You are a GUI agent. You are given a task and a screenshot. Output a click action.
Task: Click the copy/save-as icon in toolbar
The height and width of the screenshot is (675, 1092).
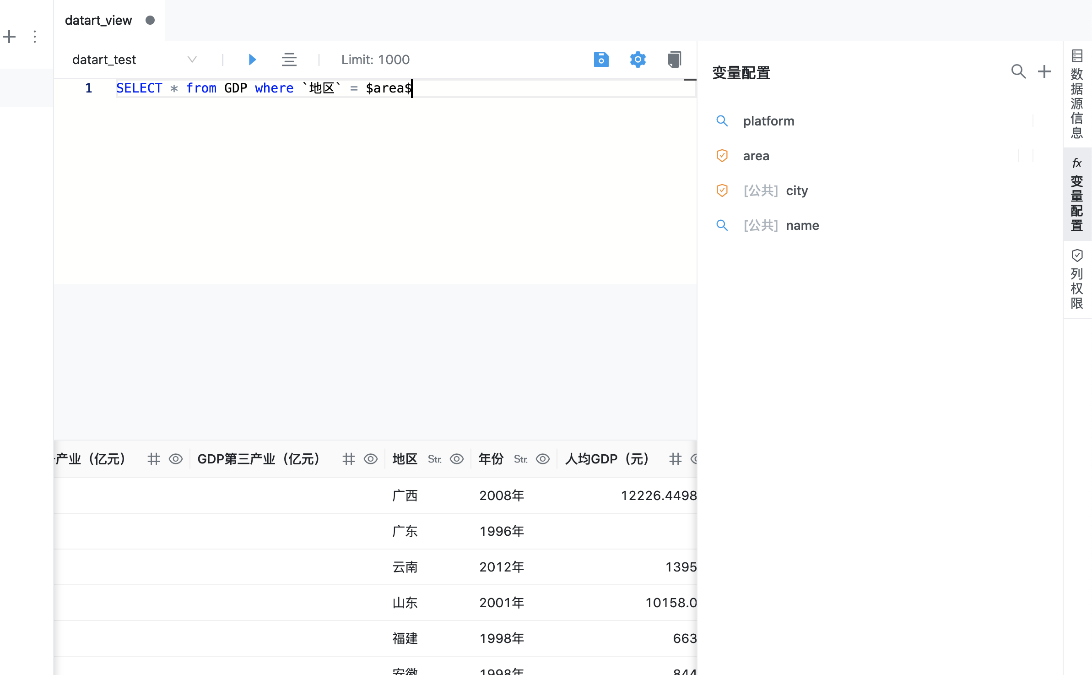coord(675,60)
